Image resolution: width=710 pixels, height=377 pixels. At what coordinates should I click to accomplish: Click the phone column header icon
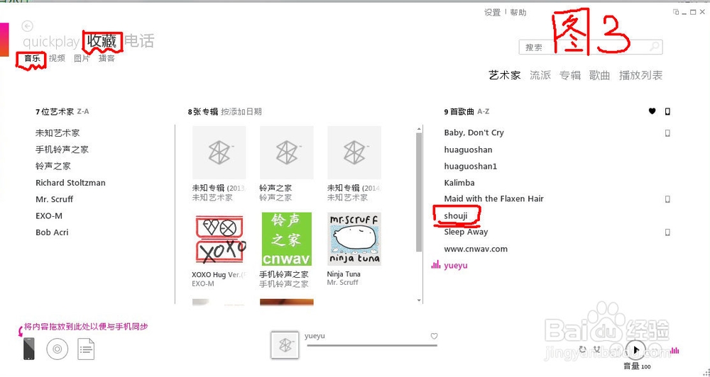tap(667, 111)
